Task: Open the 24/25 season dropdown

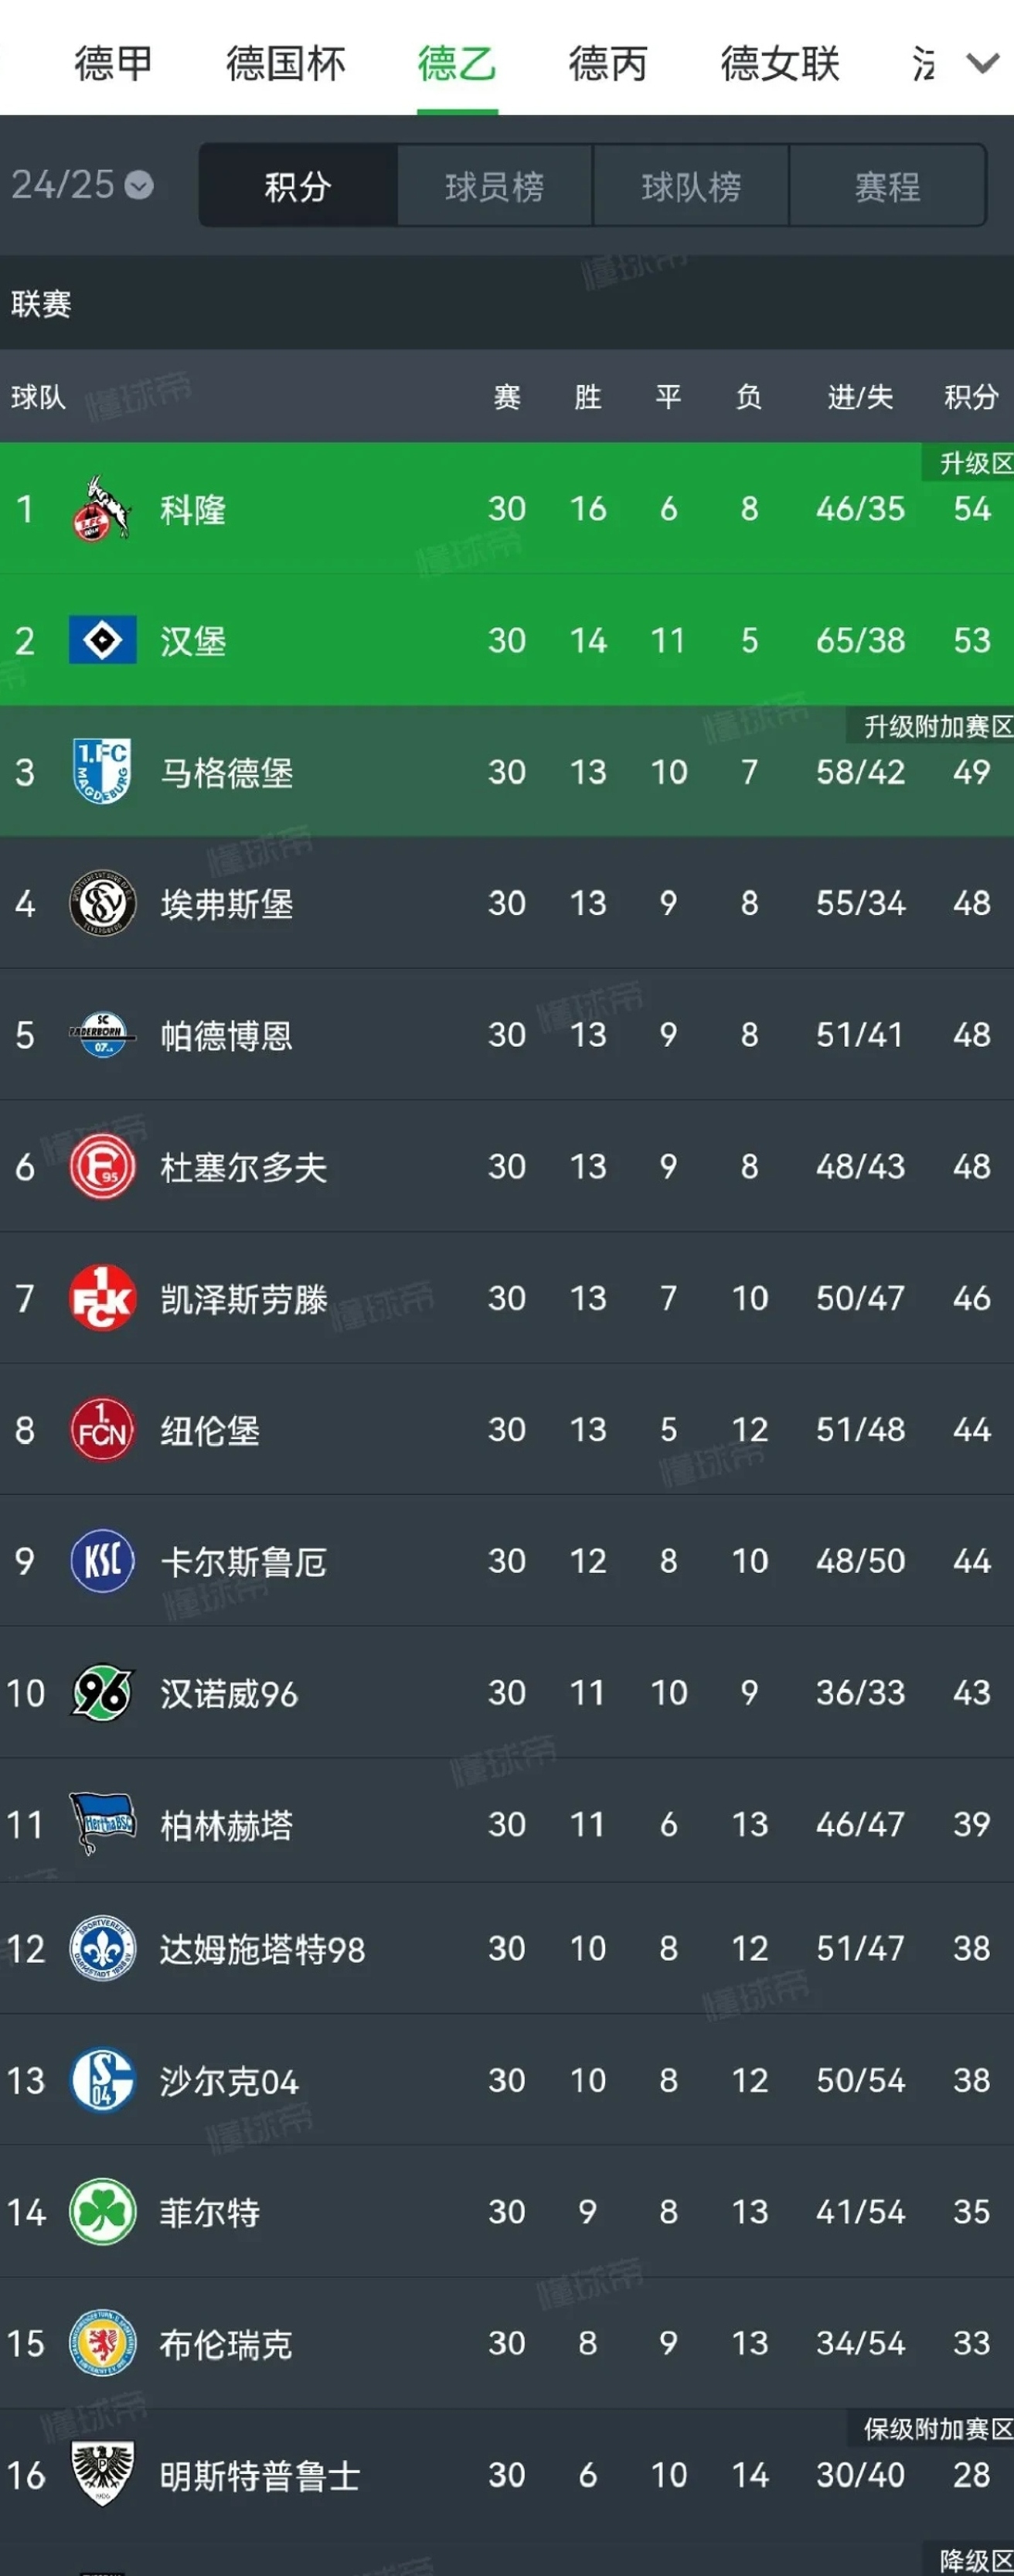Action: (82, 185)
